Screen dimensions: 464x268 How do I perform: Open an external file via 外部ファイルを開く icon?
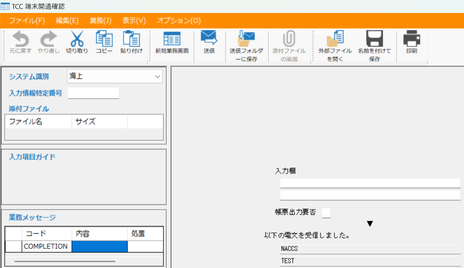coord(335,44)
